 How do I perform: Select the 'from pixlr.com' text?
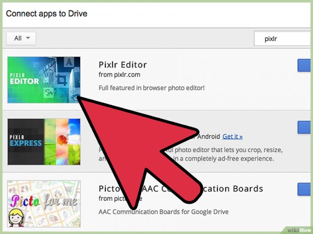tap(119, 75)
